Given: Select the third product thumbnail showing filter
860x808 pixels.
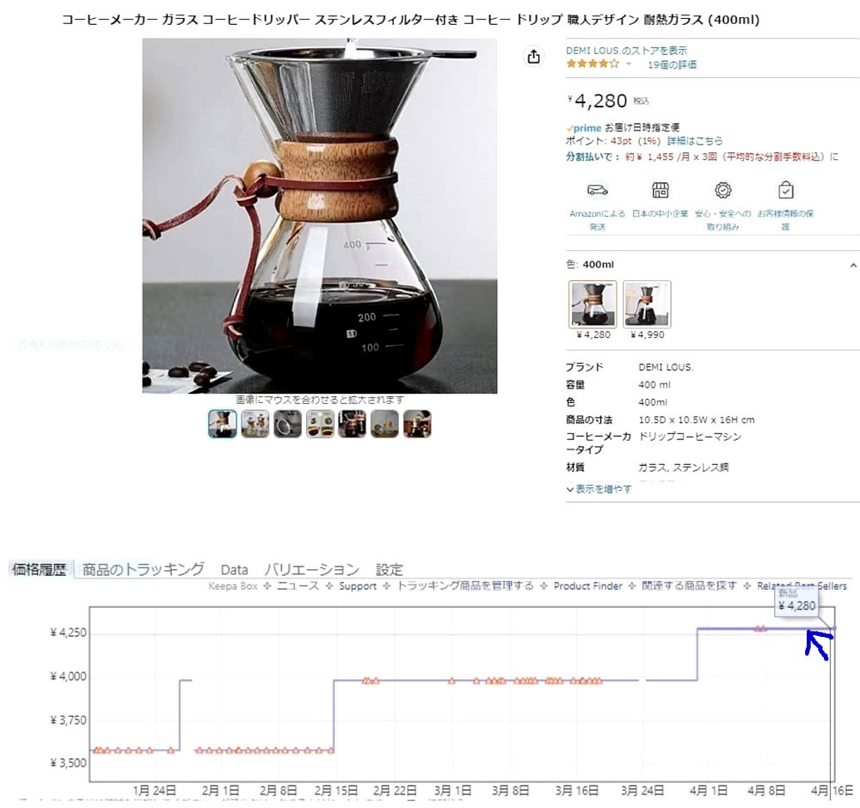Looking at the screenshot, I should coord(287,424).
